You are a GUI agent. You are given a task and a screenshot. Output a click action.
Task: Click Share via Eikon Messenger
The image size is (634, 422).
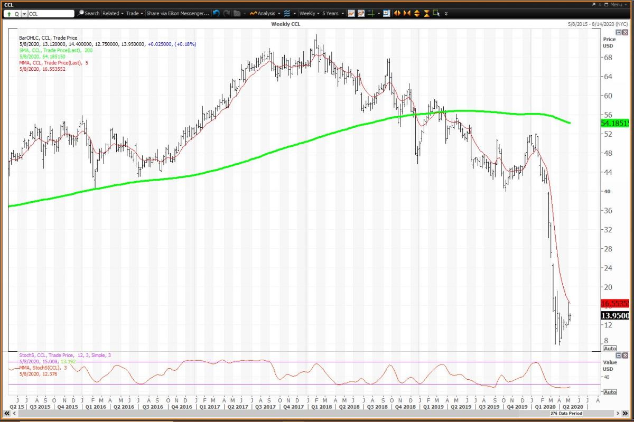pos(178,13)
